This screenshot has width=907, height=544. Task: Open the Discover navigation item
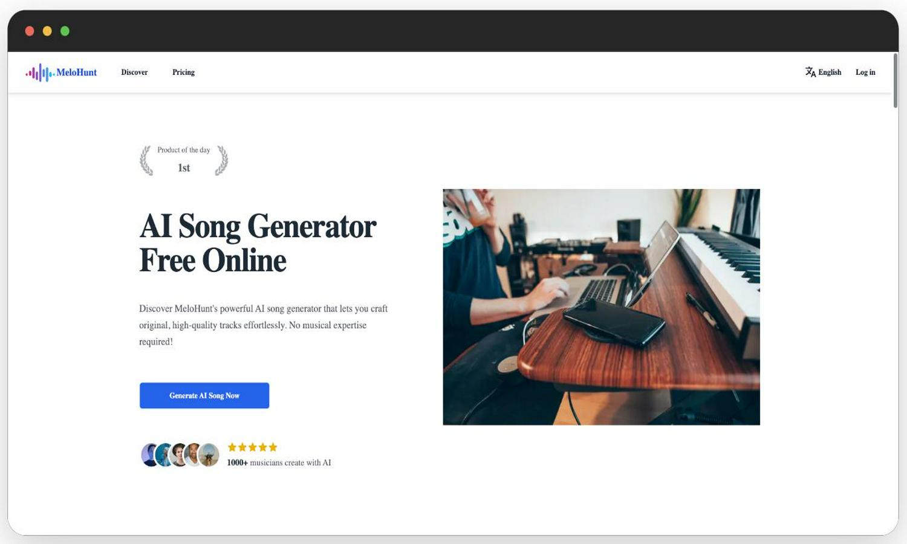click(x=134, y=72)
